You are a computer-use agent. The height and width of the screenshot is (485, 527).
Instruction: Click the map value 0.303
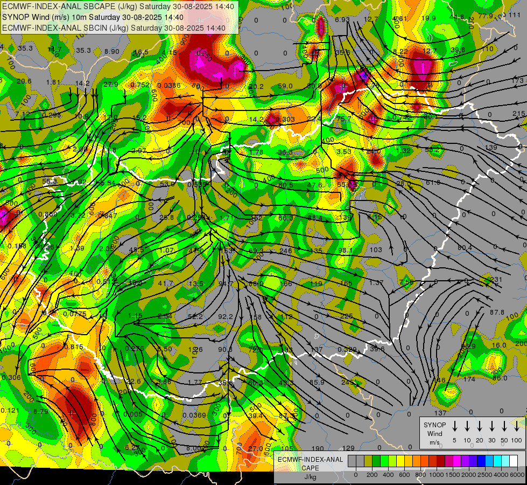(x=285, y=119)
